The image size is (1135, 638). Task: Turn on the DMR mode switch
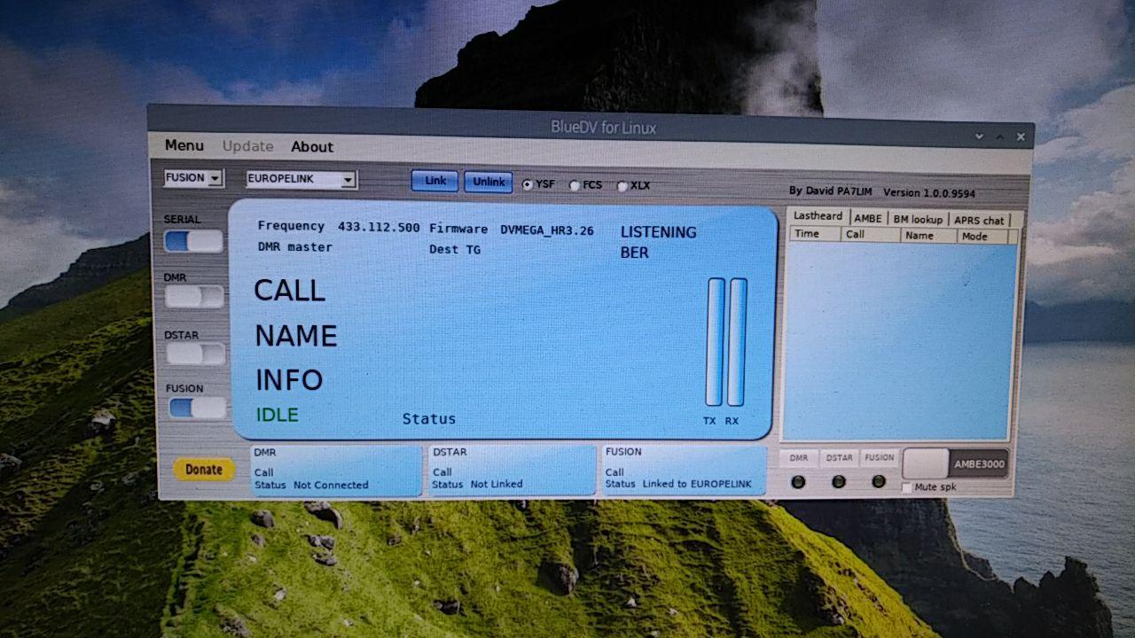[x=193, y=298]
